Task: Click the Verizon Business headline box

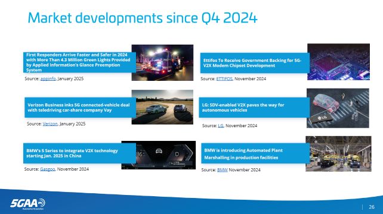Action: (80, 108)
